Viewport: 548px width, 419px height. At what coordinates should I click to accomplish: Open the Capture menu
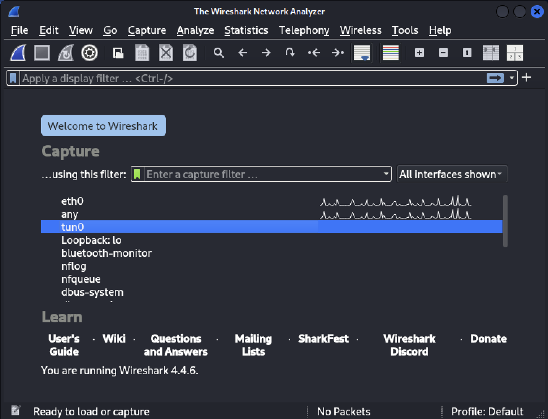(x=147, y=30)
